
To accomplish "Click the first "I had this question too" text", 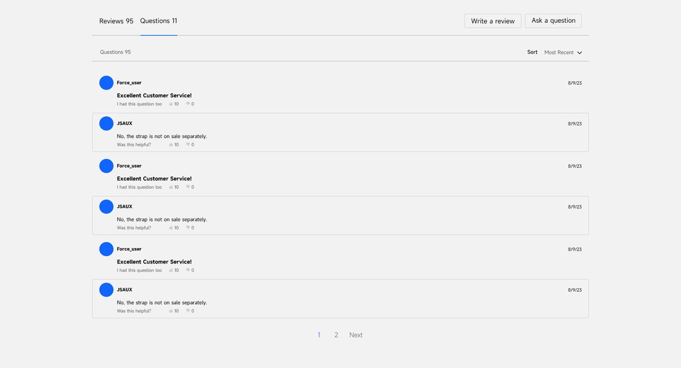I will pos(139,104).
